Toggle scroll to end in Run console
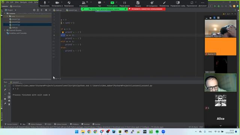Viewport: 240px width, 135px height. 9,97
